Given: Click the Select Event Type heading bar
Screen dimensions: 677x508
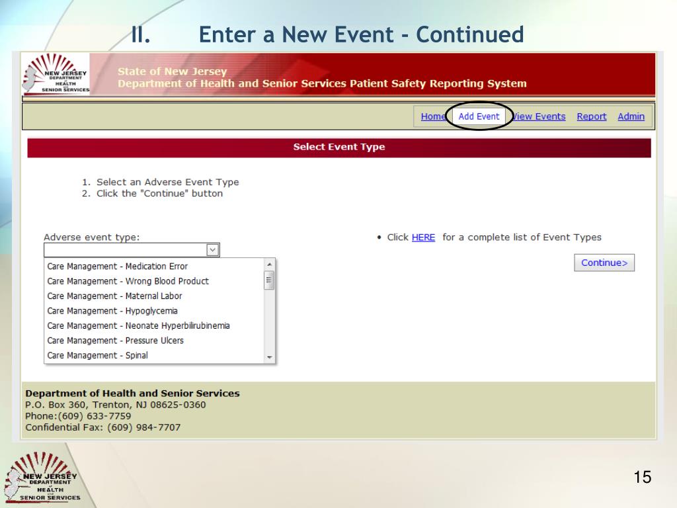Looking at the screenshot, I should pos(339,148).
